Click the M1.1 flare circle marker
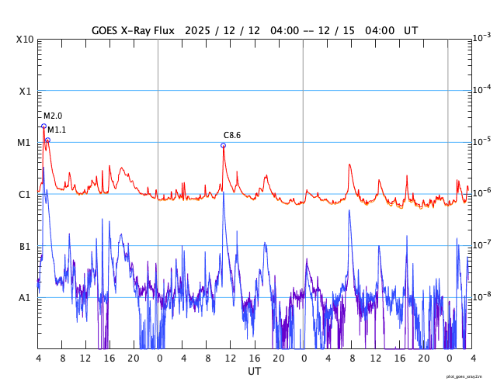The height and width of the screenshot is (388, 497). click(x=48, y=140)
